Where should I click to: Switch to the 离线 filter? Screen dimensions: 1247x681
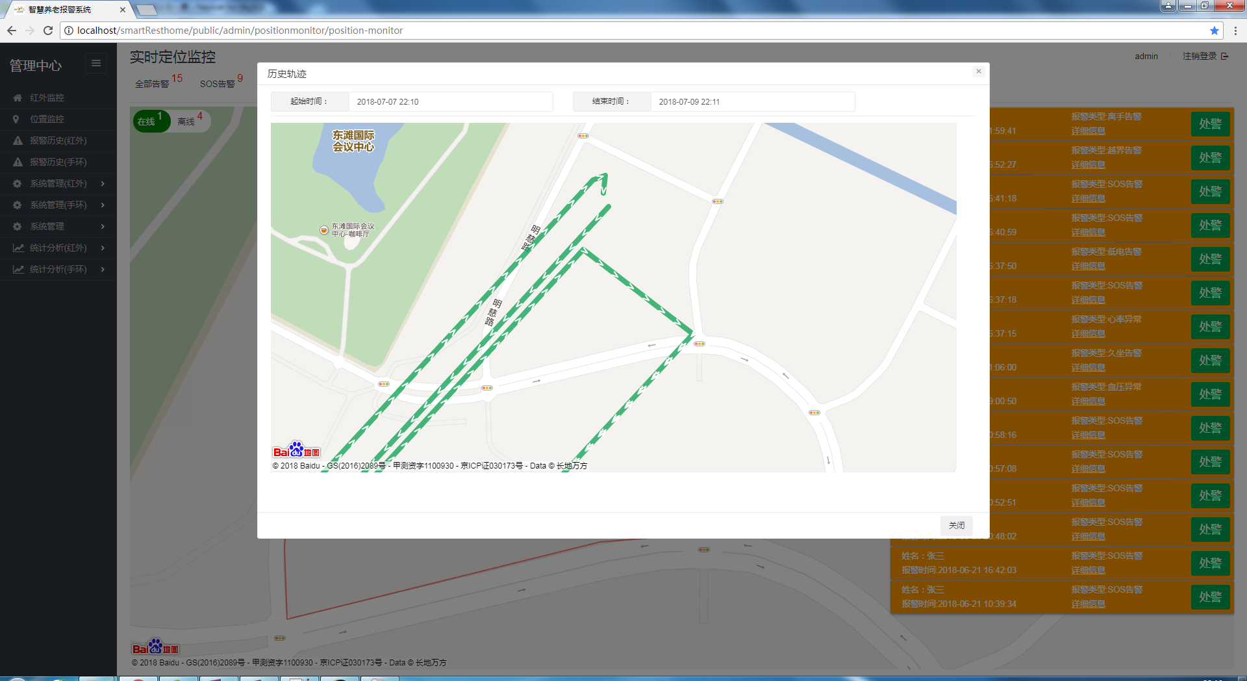[x=190, y=121]
